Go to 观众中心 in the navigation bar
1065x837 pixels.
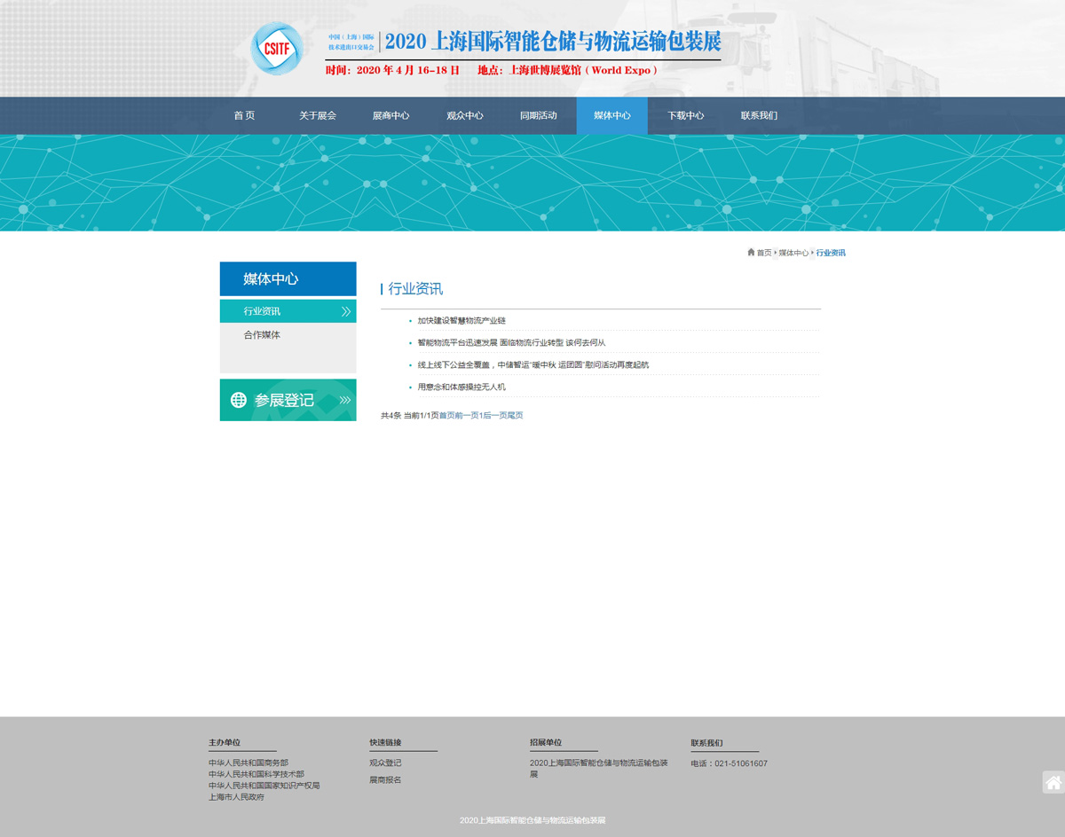(x=464, y=115)
